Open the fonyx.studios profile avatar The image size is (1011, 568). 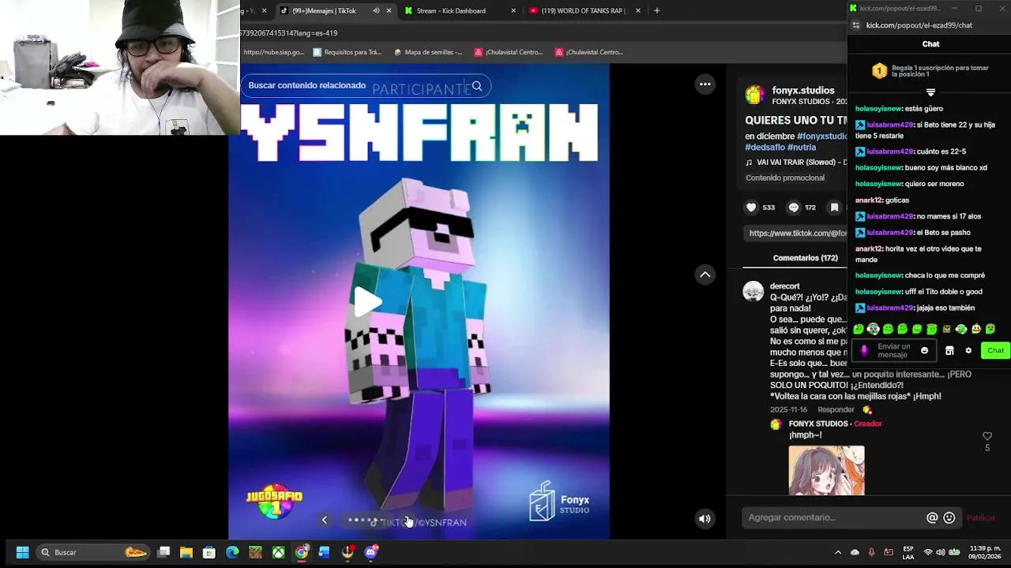754,95
